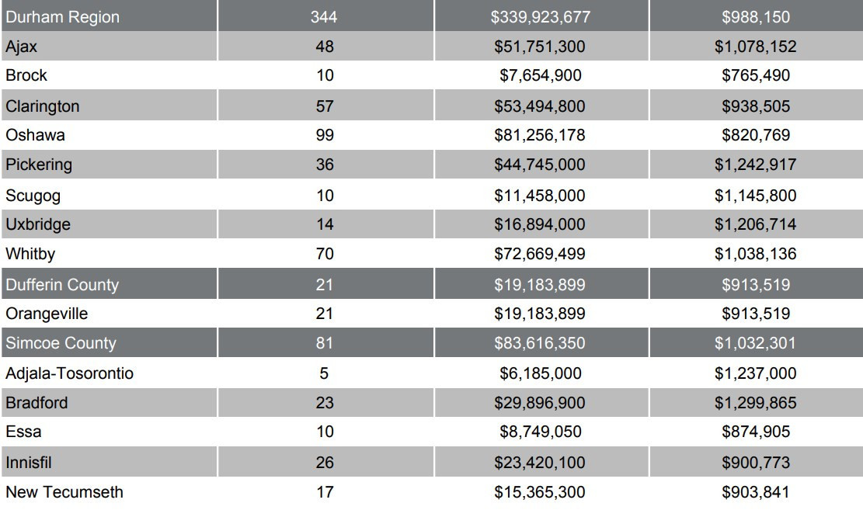863x517 pixels.
Task: Select Uxbridge's average price $1,206,714
Action: click(755, 224)
